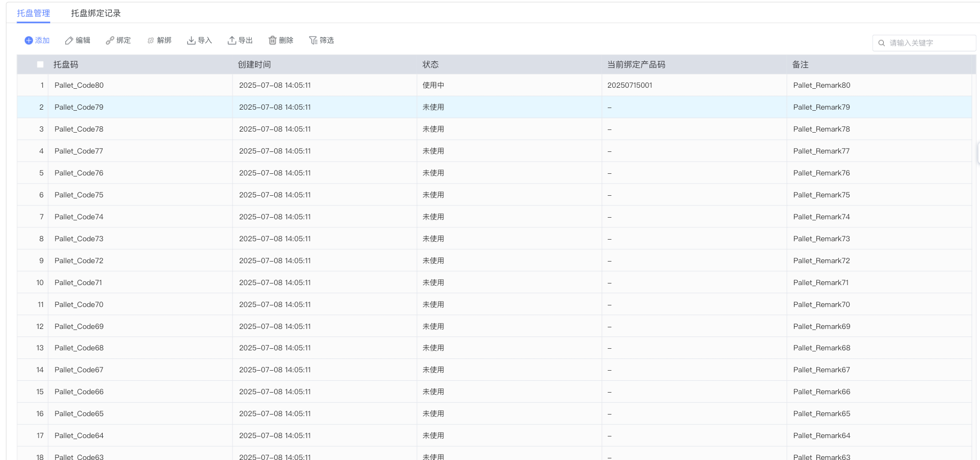Click the Bind (绑定) link icon

(x=110, y=41)
